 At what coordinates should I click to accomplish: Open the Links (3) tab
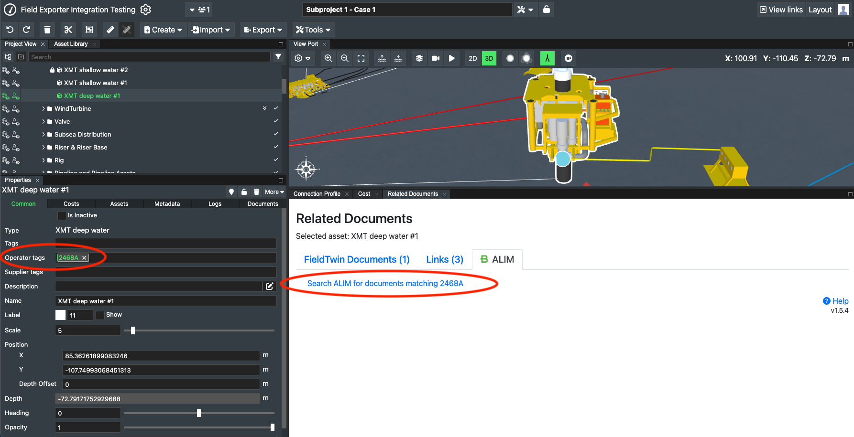[x=445, y=259]
